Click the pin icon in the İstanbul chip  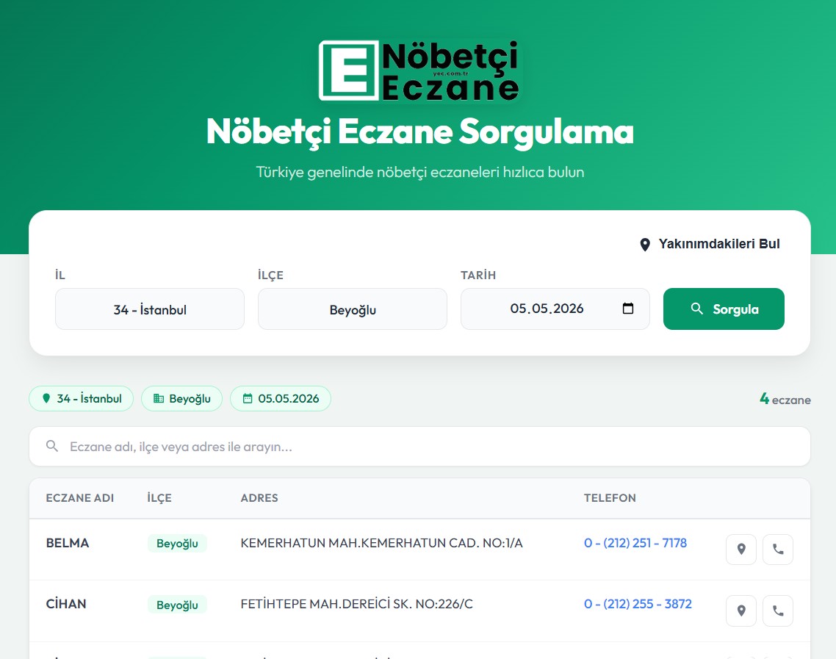pos(46,398)
